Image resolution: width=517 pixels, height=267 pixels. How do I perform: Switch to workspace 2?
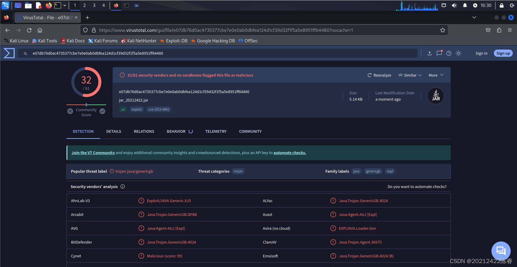pos(85,5)
